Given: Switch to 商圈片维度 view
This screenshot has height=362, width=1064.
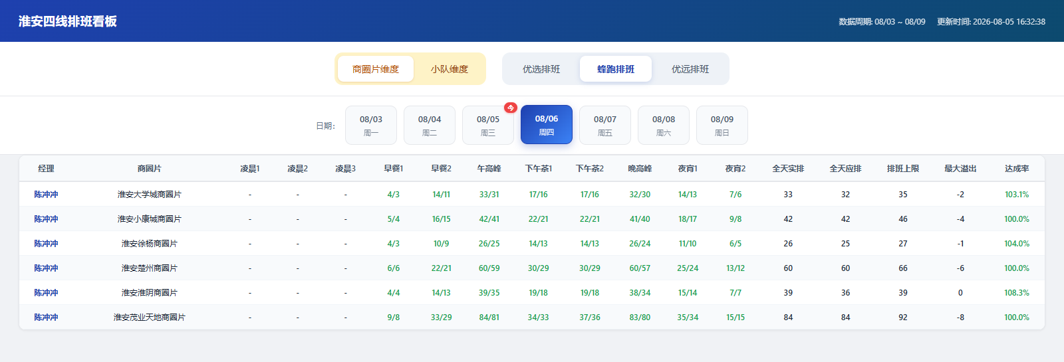Looking at the screenshot, I should [376, 69].
